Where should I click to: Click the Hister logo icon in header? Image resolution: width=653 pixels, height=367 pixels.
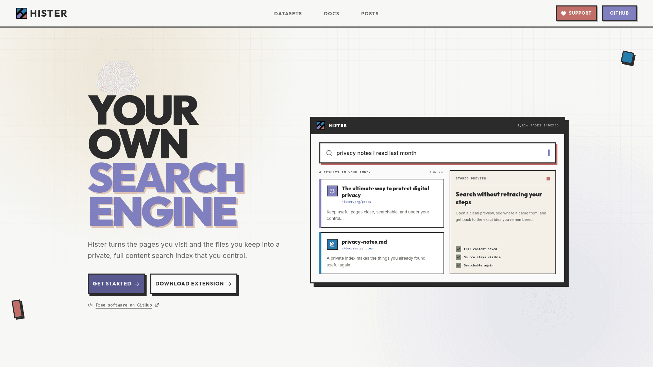pos(22,13)
